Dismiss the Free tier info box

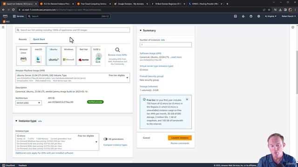tap(187, 99)
